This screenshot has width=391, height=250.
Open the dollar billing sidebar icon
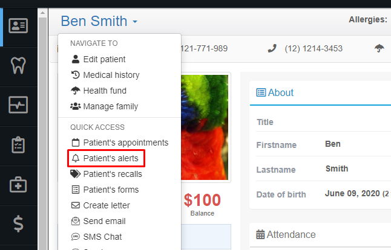tap(18, 224)
